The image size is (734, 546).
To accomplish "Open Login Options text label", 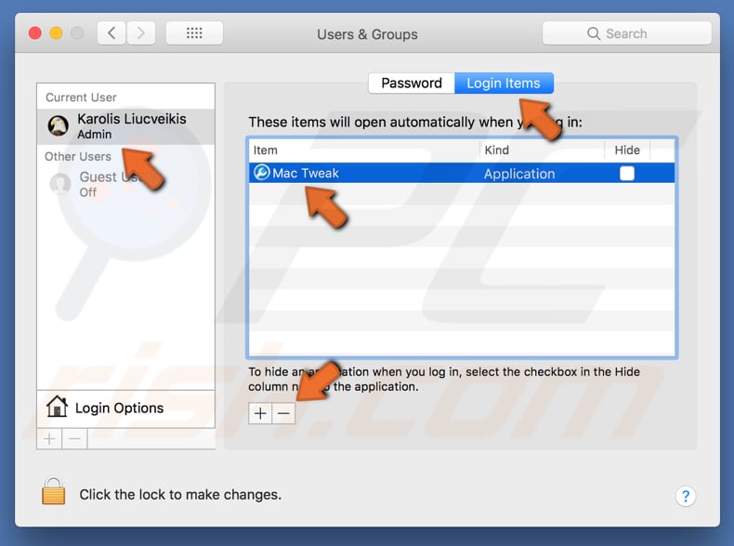I will [x=119, y=408].
